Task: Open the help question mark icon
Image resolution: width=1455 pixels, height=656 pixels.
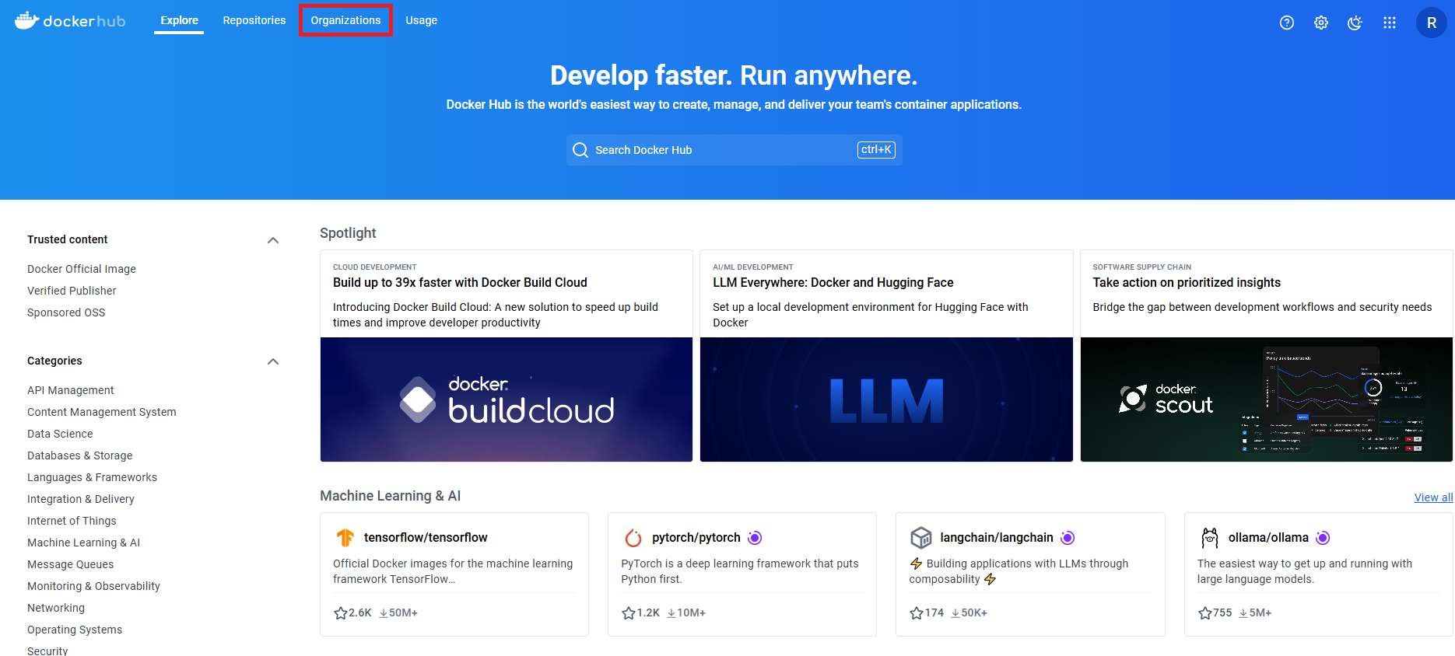Action: pyautogui.click(x=1287, y=23)
